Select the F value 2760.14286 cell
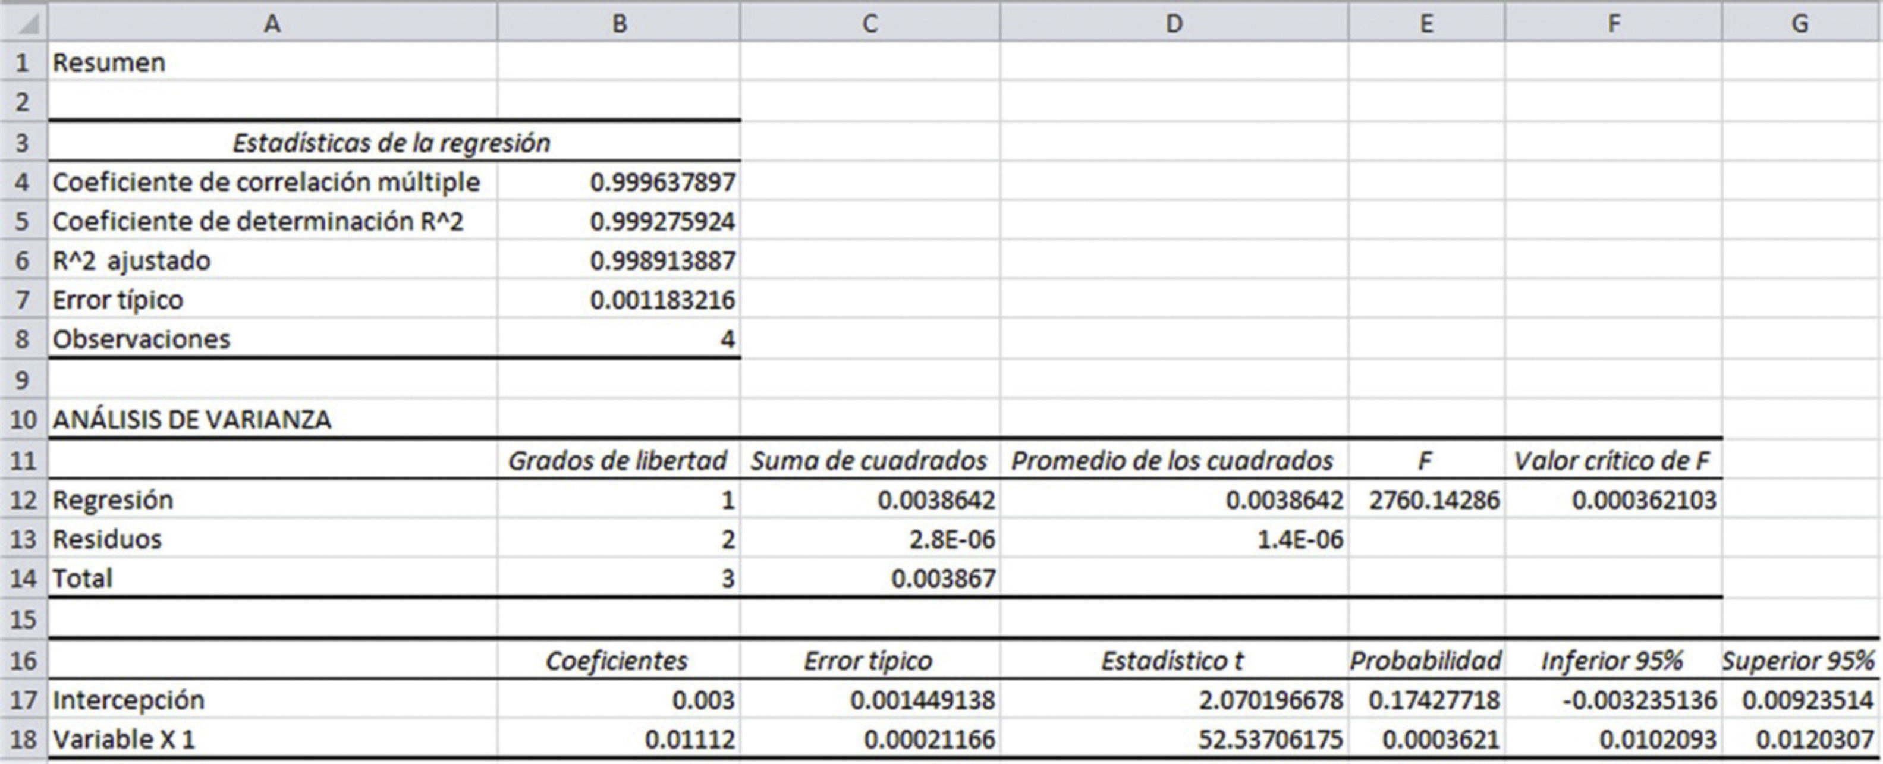Viewport: 1883px width, 764px height. [1434, 500]
